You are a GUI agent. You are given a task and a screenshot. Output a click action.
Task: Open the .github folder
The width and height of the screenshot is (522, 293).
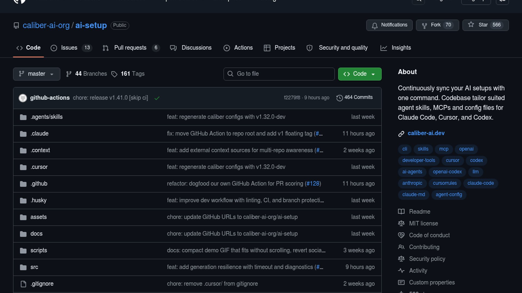[x=39, y=184]
